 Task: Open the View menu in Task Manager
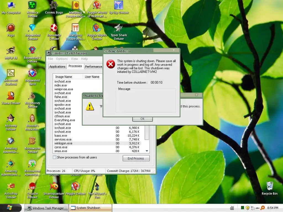tap(74, 59)
